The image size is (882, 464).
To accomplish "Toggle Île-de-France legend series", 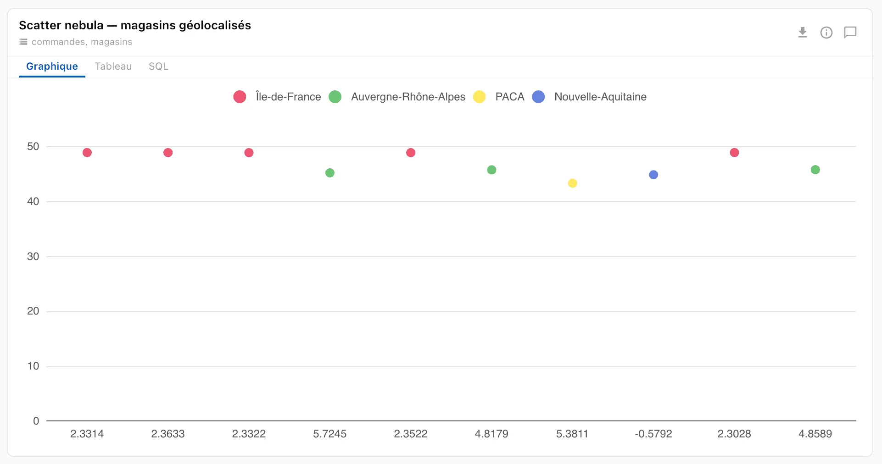I will 277,97.
